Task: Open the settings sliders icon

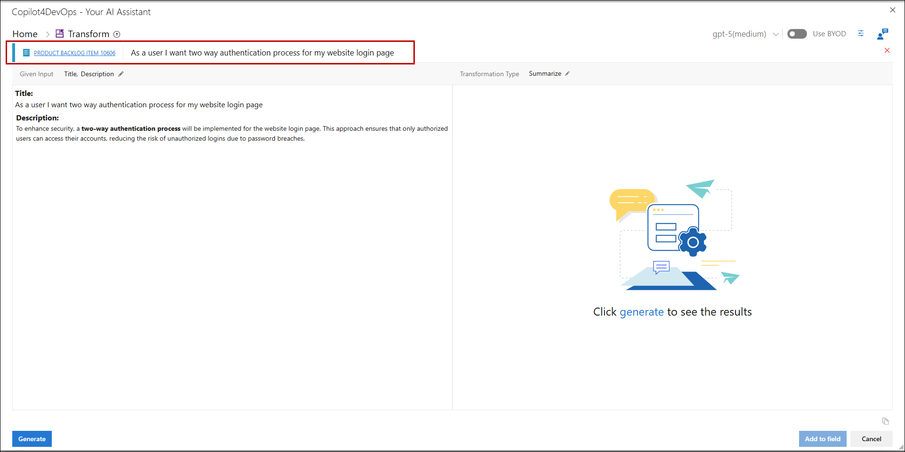Action: (x=861, y=33)
